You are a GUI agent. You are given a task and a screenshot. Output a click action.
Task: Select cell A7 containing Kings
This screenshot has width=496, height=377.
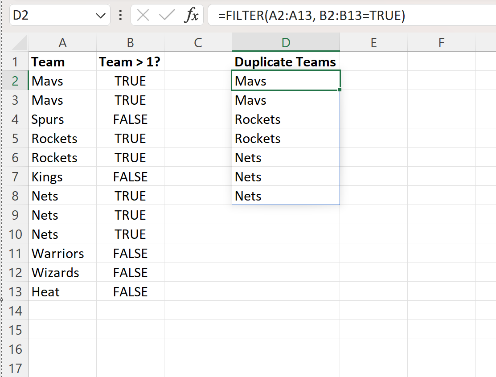[63, 177]
